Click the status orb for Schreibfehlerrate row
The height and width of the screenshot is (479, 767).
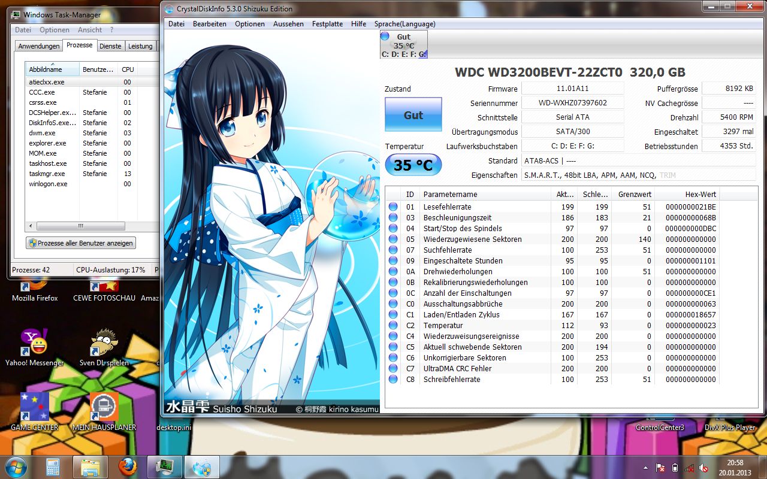click(393, 379)
